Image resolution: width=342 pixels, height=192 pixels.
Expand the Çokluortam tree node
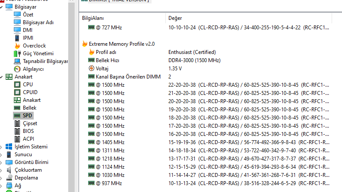pyautogui.click(x=2, y=170)
